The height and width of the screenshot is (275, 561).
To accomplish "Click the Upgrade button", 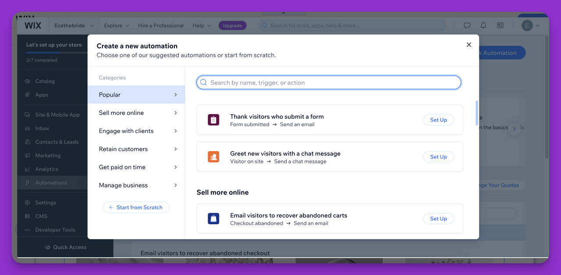I will 232,25.
